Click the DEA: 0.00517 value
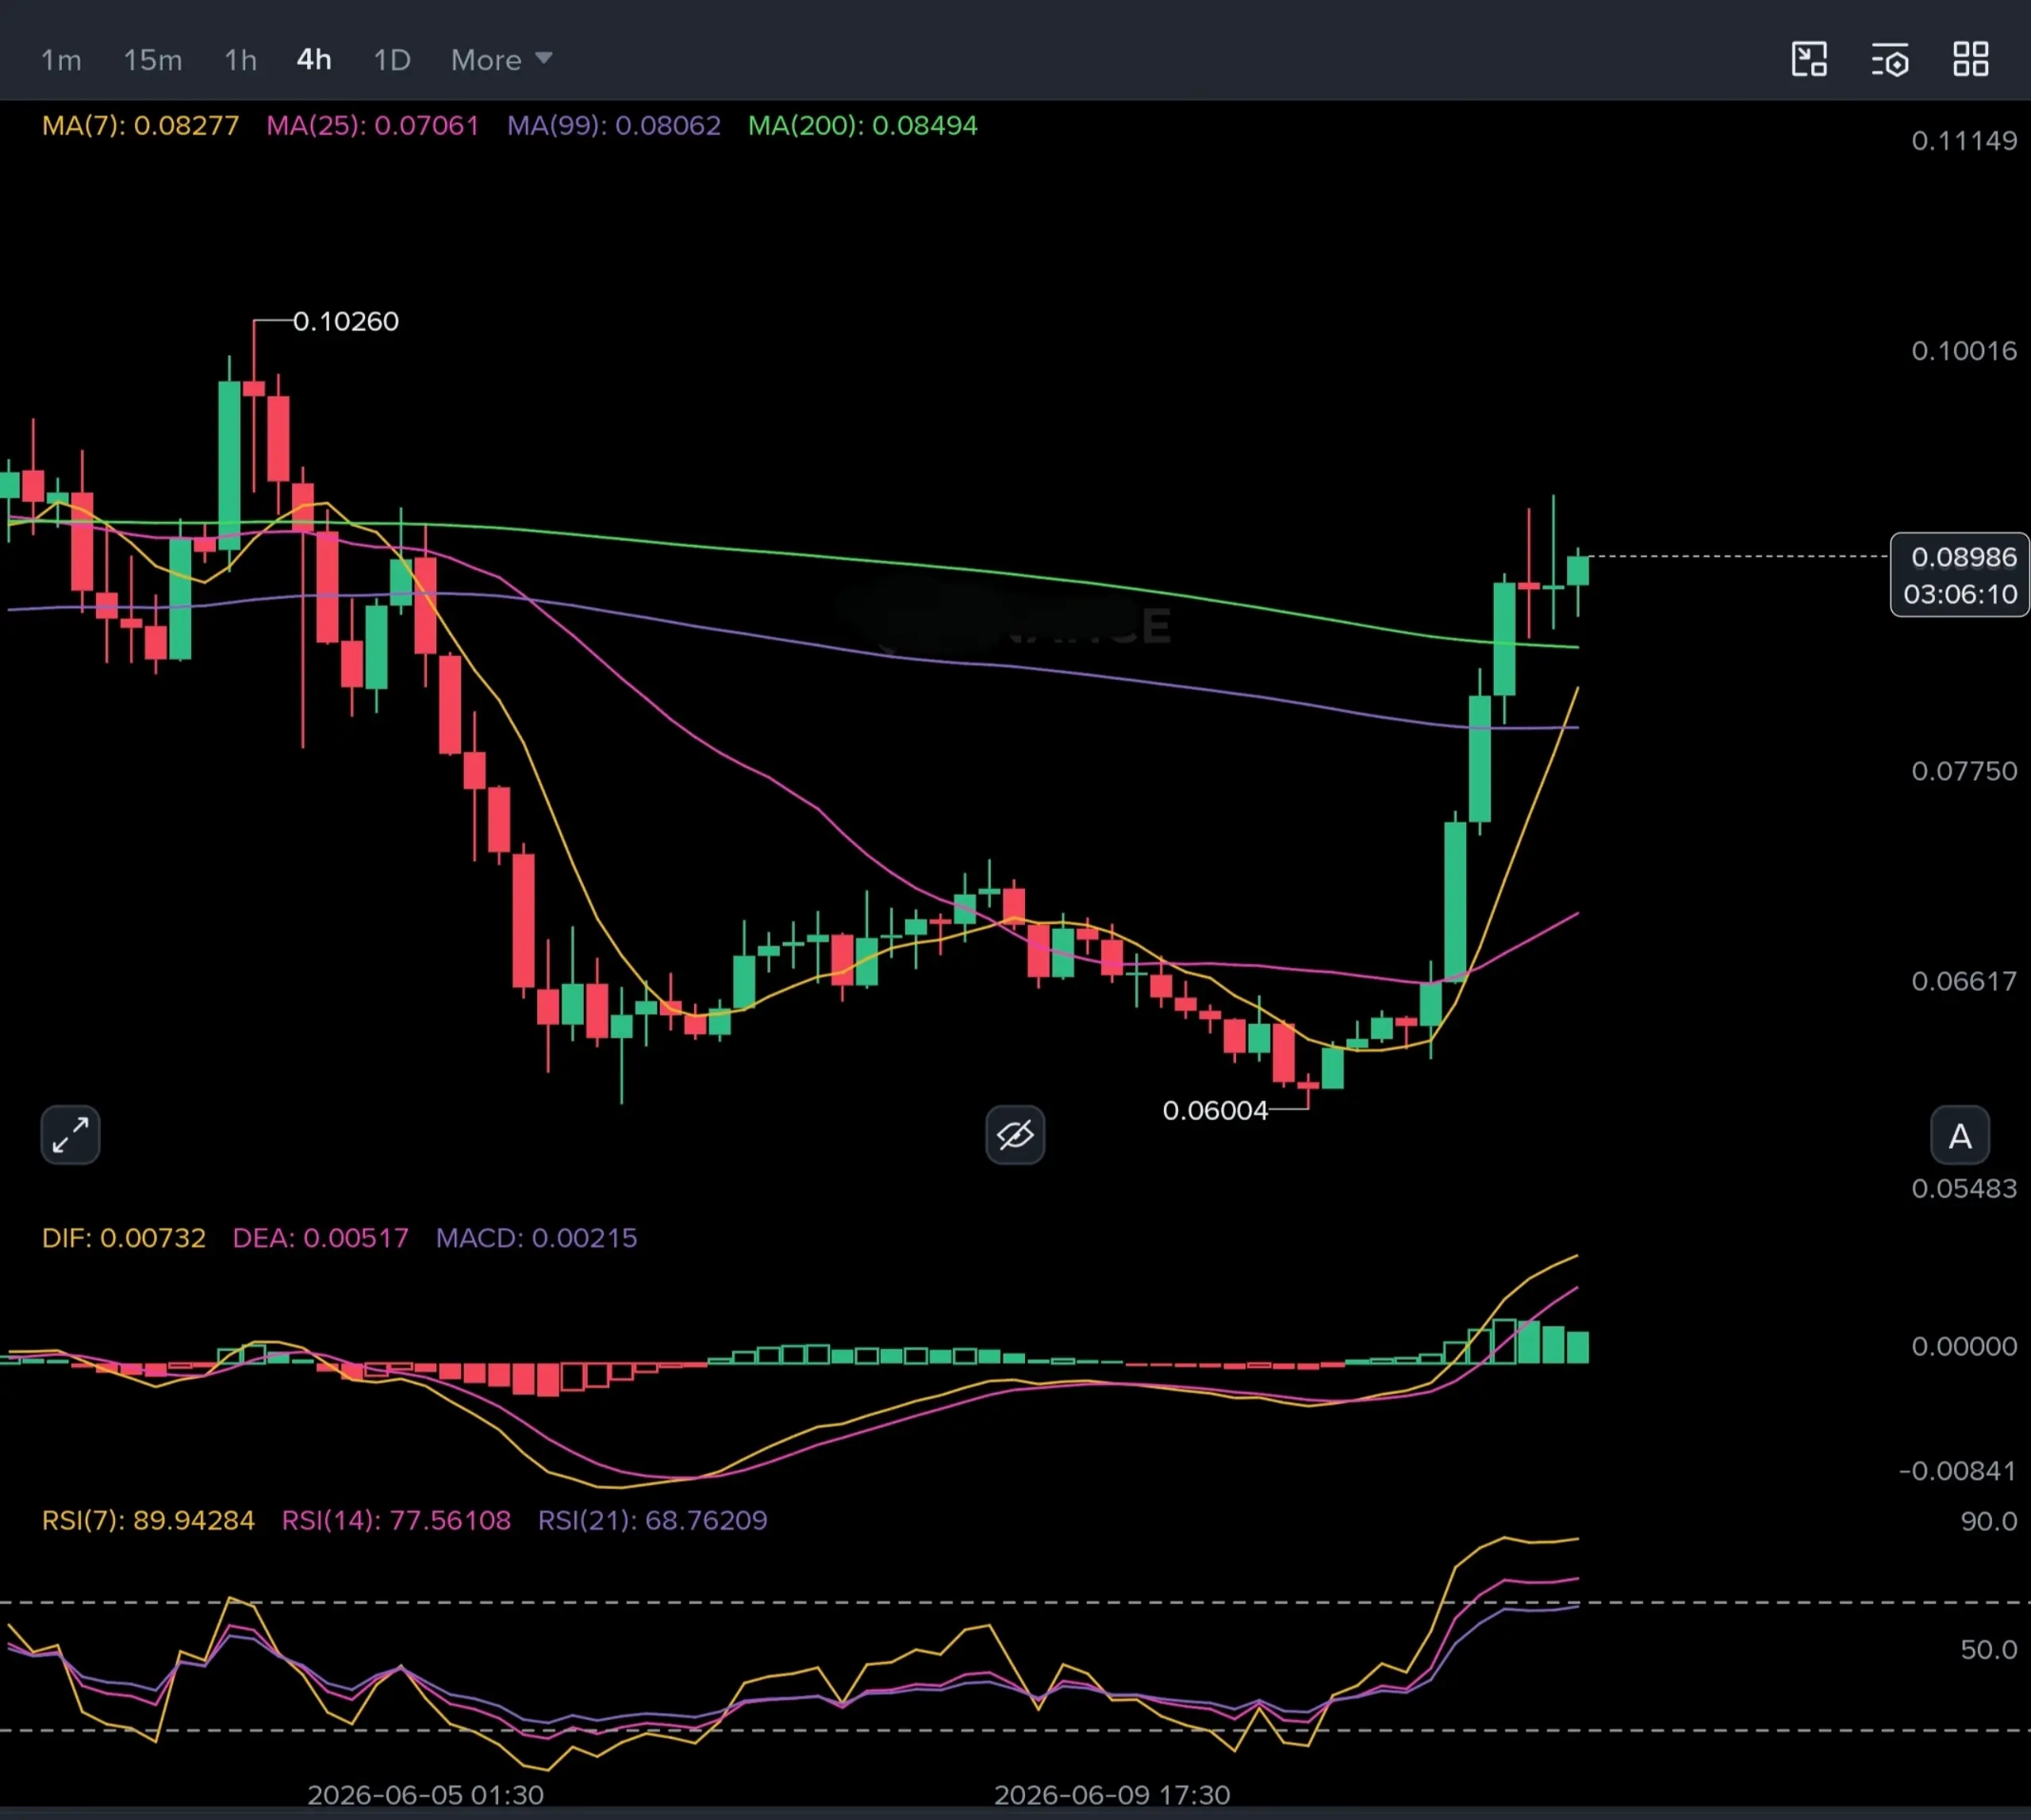 tap(321, 1238)
